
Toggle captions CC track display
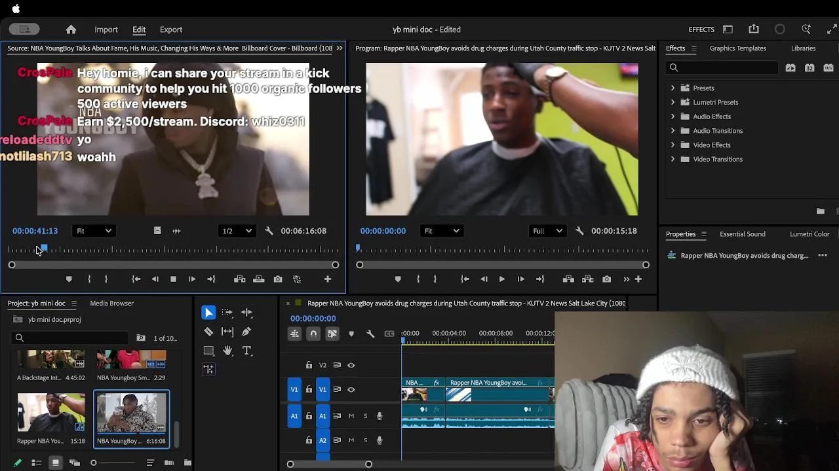coord(389,334)
